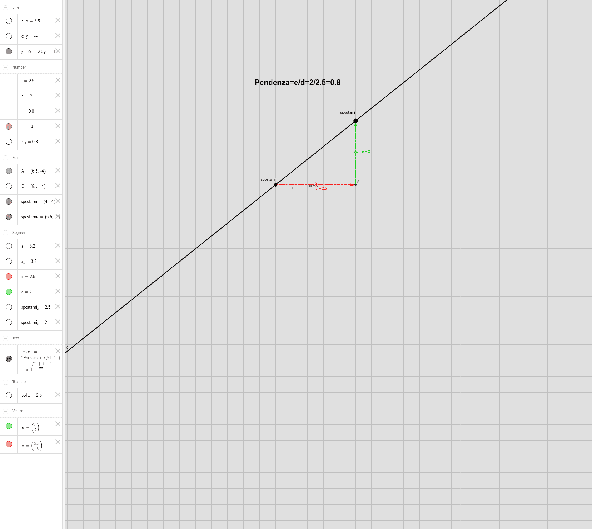
Task: Select the green label e = 2
Action: tap(366, 151)
